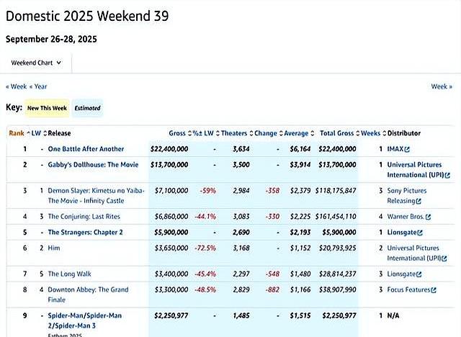This screenshot has height=337, width=461.
Task: Sort by the Gross column header
Action: tap(177, 133)
